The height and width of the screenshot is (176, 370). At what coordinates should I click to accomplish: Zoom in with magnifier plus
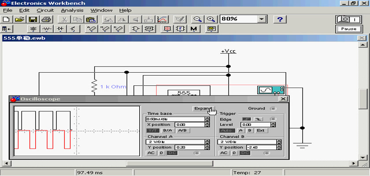click(x=211, y=19)
